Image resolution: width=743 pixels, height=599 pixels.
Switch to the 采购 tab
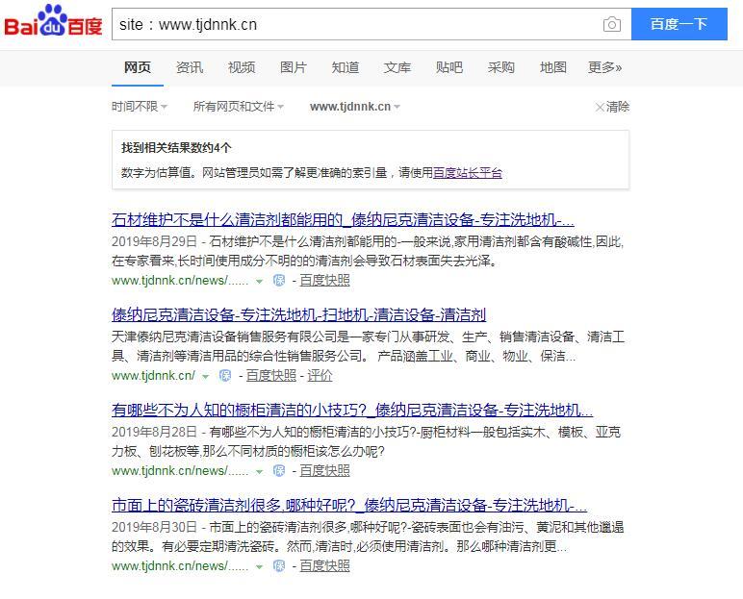pyautogui.click(x=500, y=67)
